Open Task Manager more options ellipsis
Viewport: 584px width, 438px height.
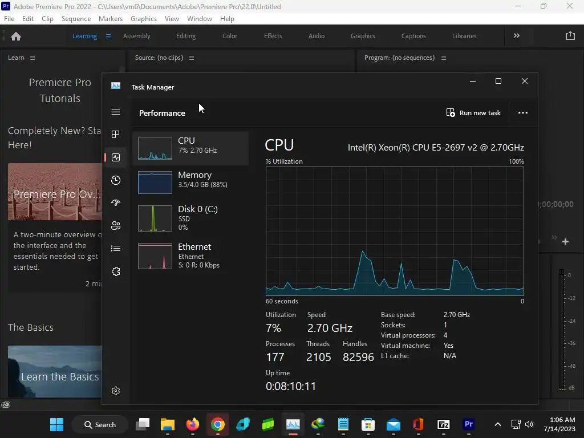click(522, 113)
